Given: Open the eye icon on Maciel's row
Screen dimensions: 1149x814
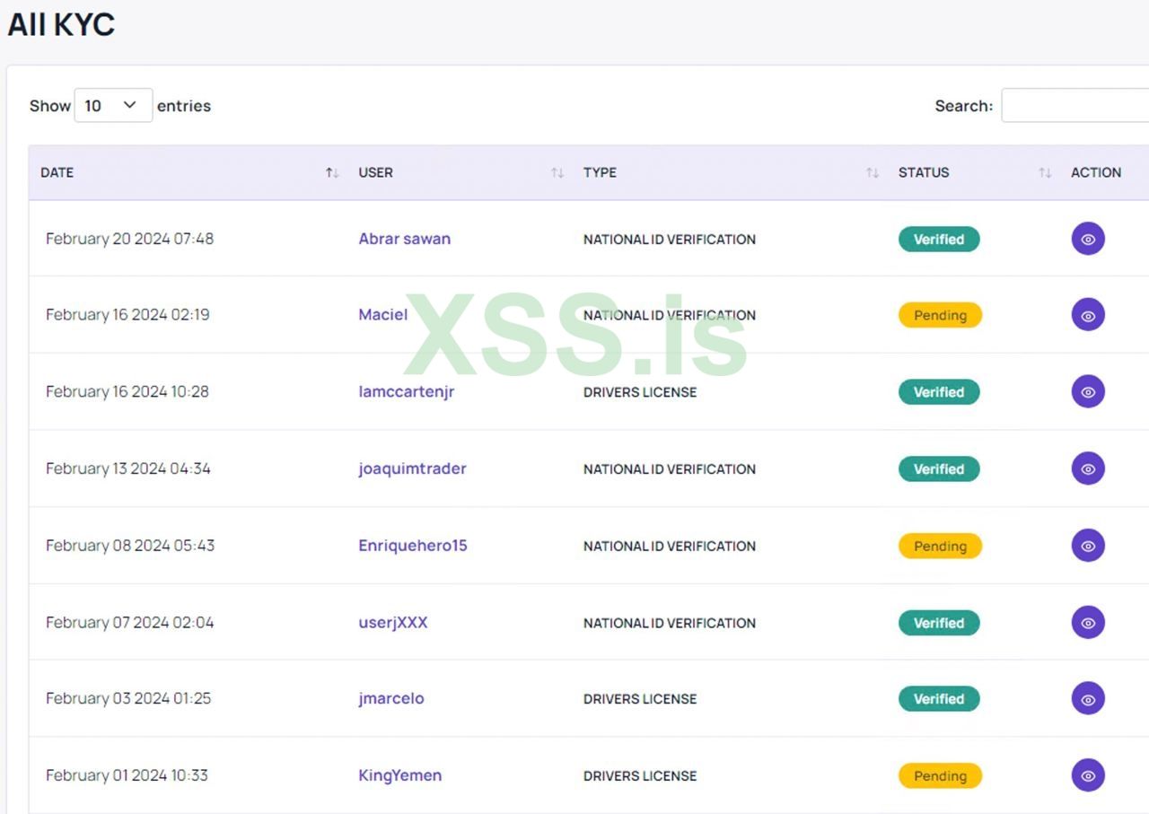Looking at the screenshot, I should coord(1088,315).
